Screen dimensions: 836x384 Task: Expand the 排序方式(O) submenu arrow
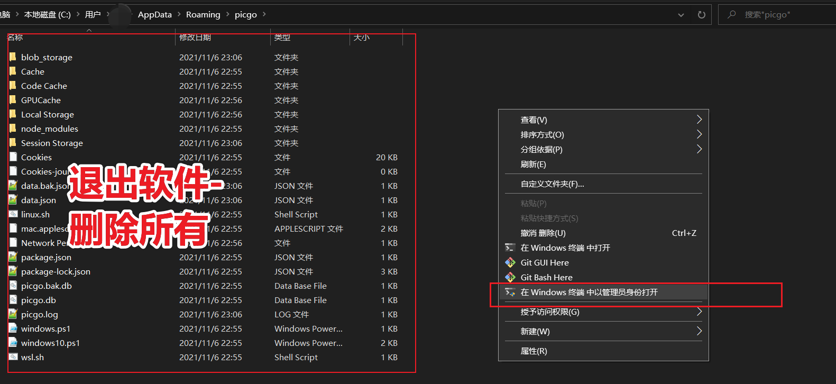(699, 134)
